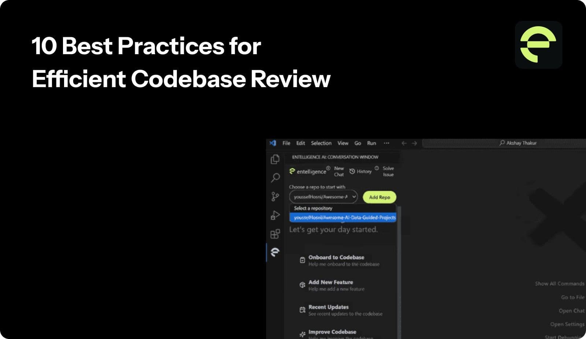Start a New Chat

click(336, 171)
